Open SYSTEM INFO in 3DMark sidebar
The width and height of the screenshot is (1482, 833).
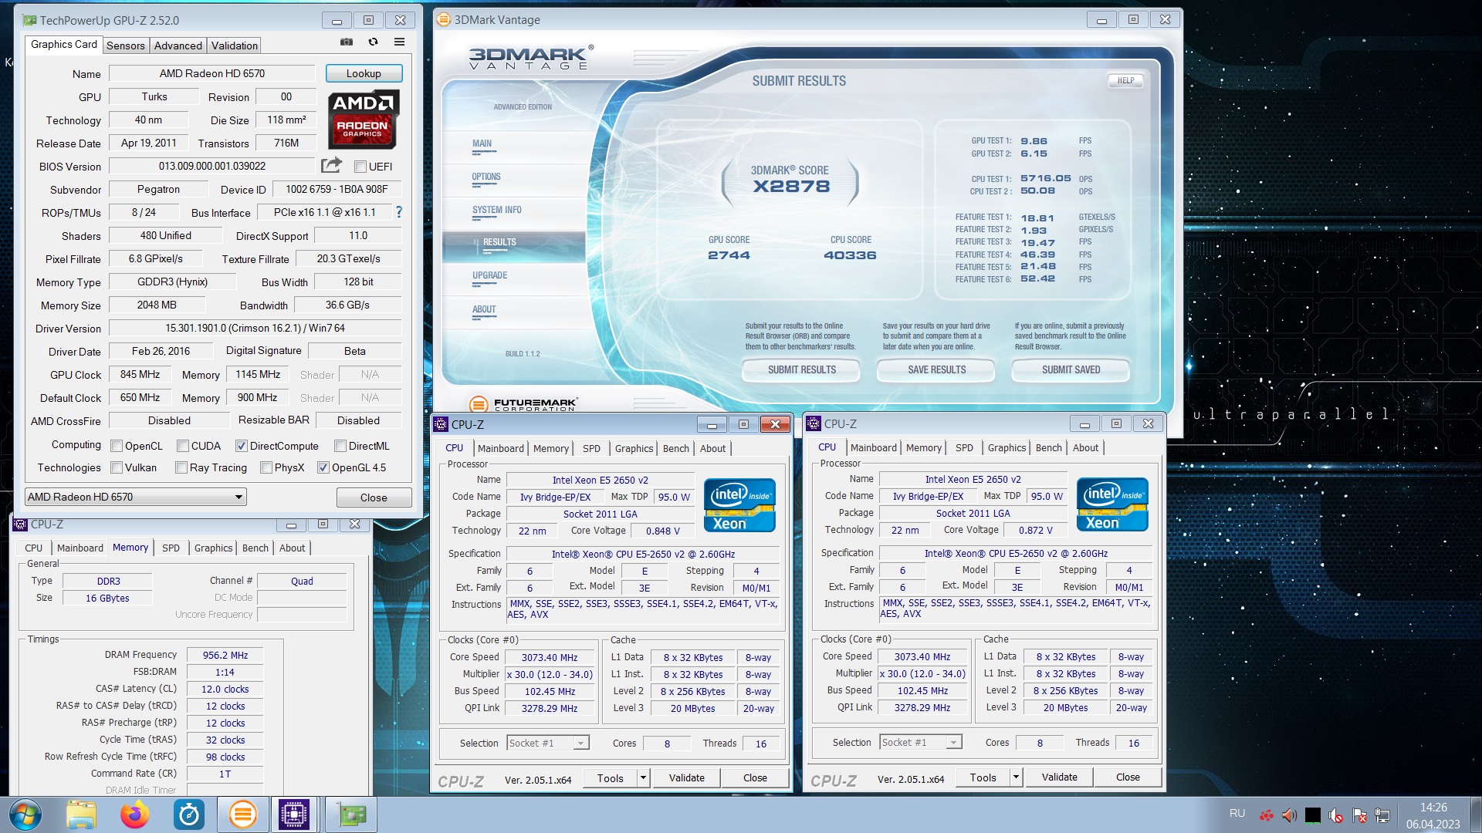(x=497, y=210)
